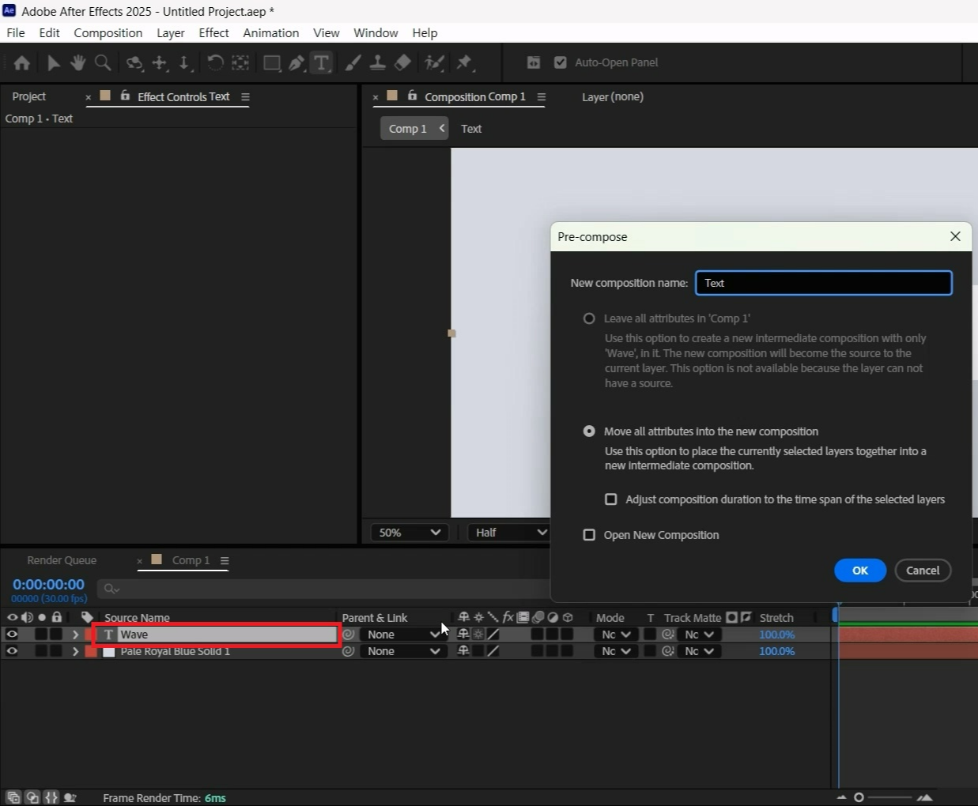
Task: Select the Rotation tool
Action: coord(215,62)
